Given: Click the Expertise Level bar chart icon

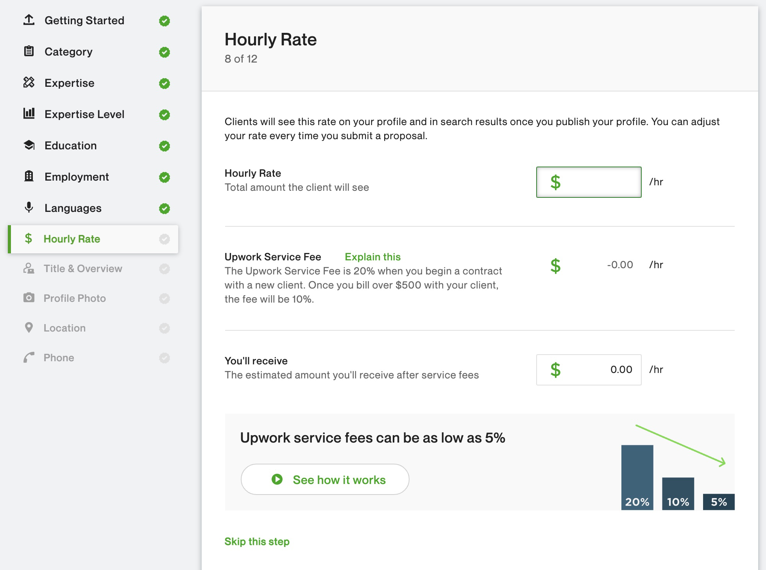Looking at the screenshot, I should (29, 114).
